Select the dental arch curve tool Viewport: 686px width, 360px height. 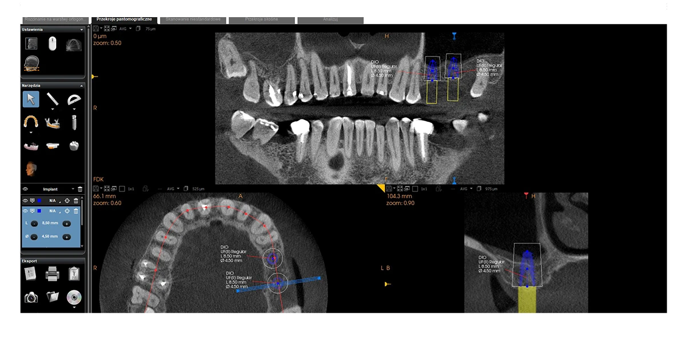(31, 121)
